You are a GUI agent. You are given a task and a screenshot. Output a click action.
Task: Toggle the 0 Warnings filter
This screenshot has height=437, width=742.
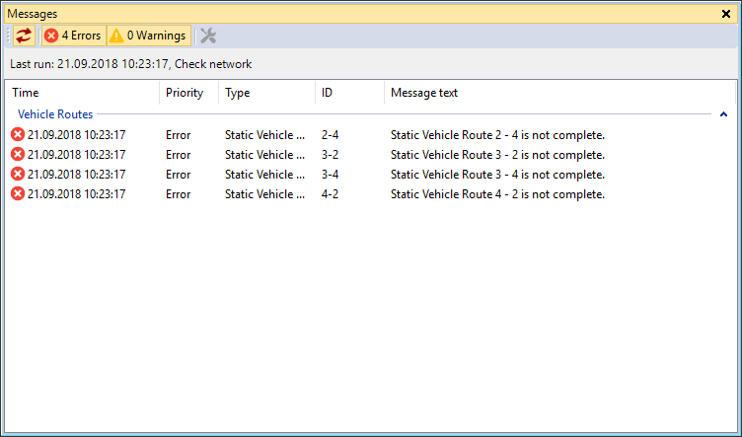[x=148, y=36]
